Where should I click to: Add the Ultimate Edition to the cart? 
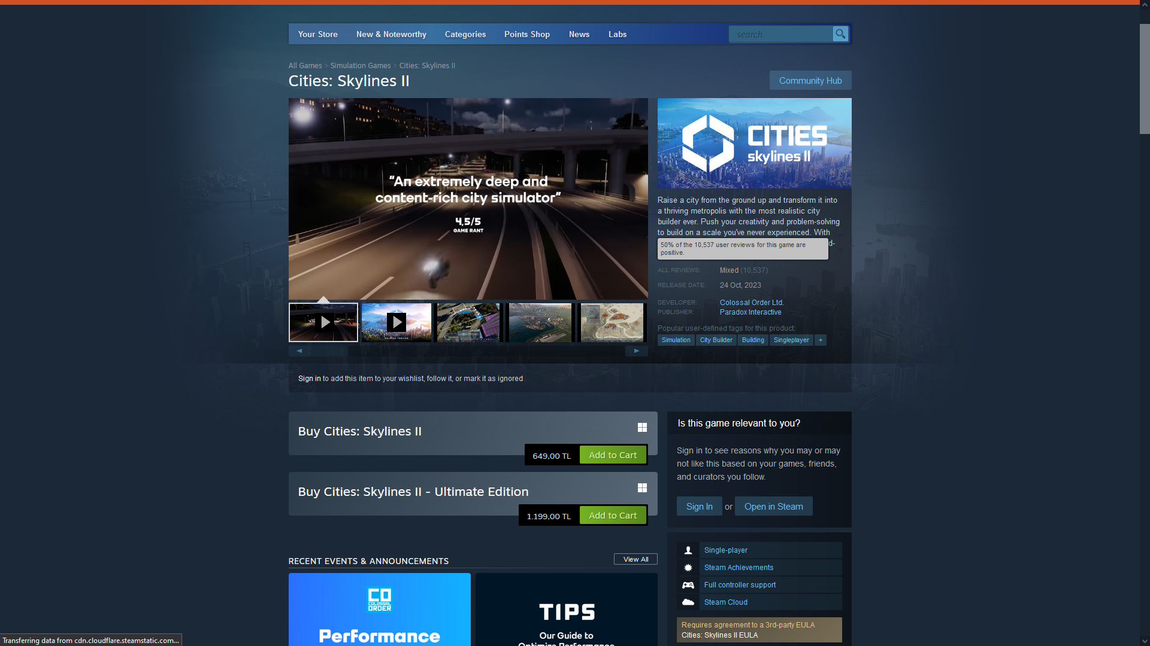612,516
